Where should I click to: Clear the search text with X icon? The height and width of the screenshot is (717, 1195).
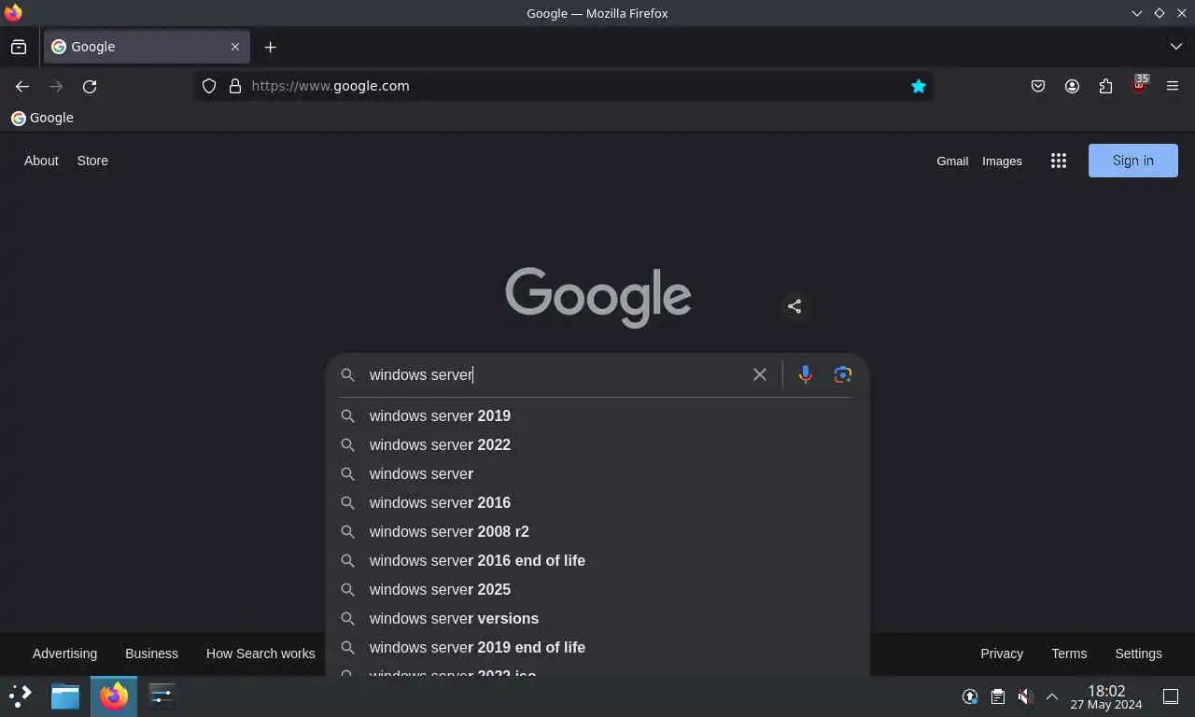point(760,374)
